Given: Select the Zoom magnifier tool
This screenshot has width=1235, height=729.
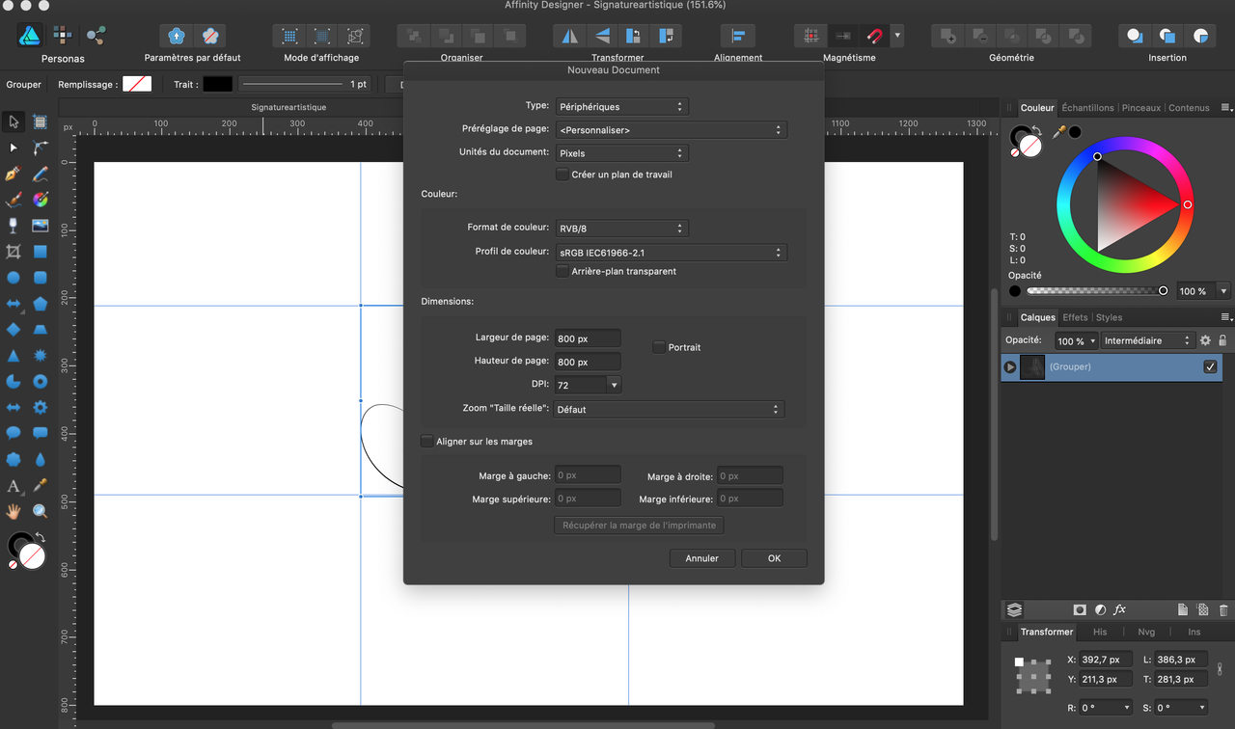Looking at the screenshot, I should [x=41, y=511].
